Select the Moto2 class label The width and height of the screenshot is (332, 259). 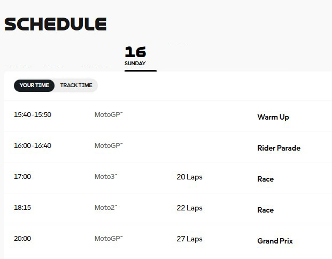click(106, 208)
